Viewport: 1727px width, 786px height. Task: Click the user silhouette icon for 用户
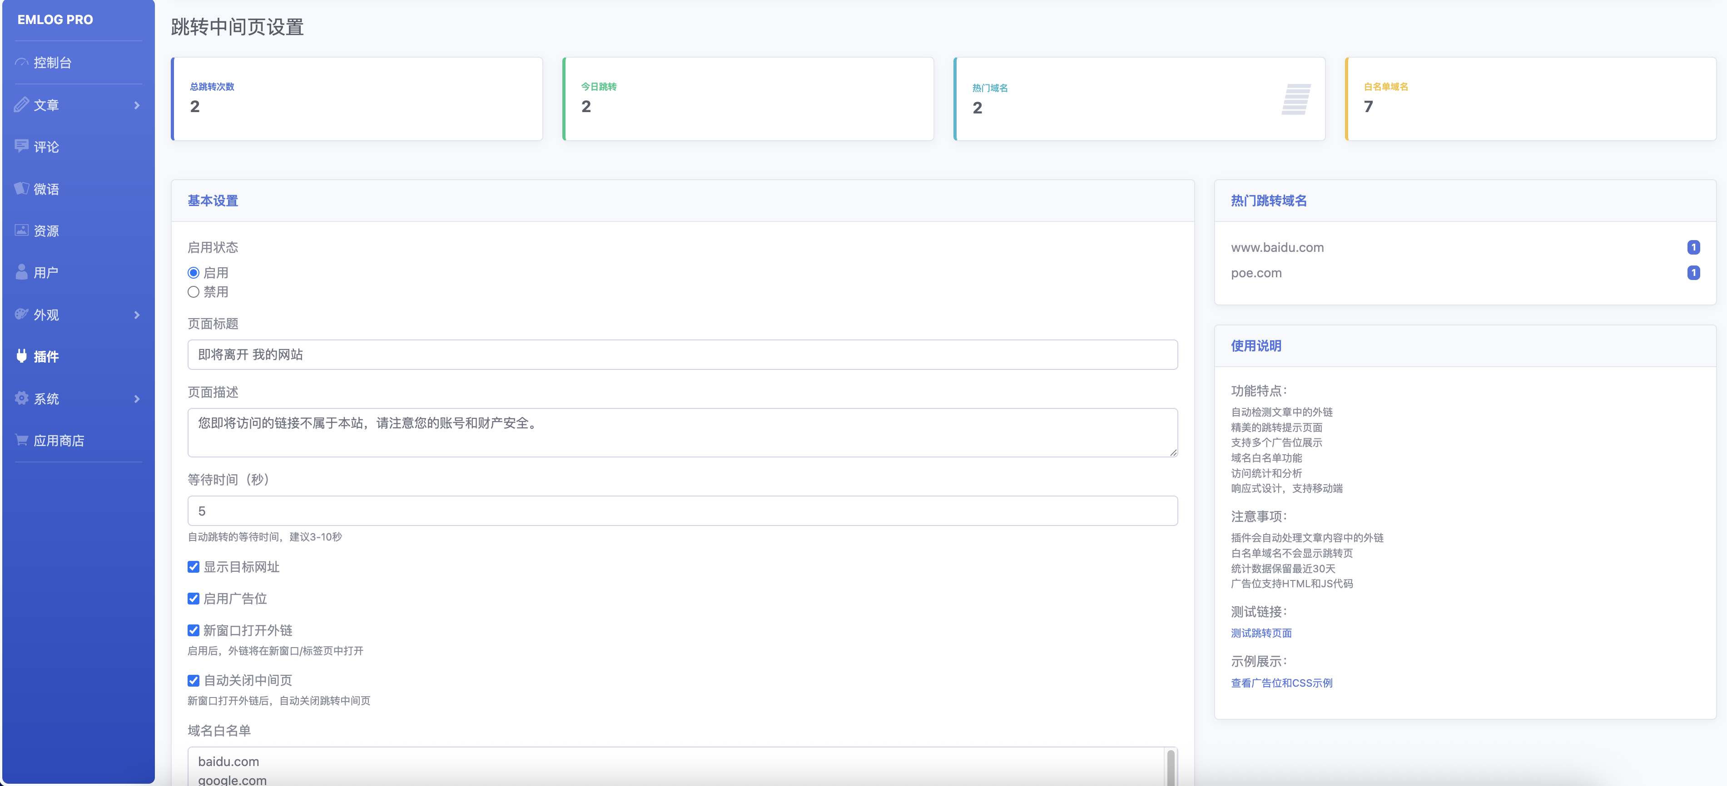[21, 273]
